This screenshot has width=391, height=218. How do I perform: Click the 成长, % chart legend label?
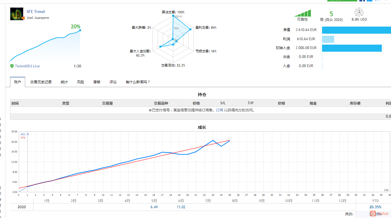click(25, 134)
